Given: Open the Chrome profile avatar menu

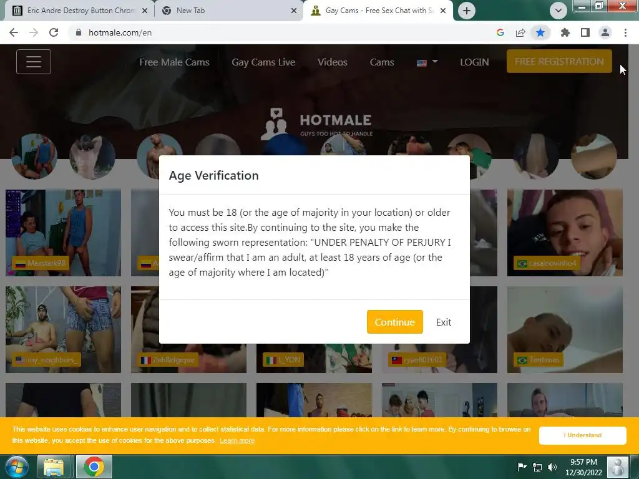Looking at the screenshot, I should click(605, 32).
